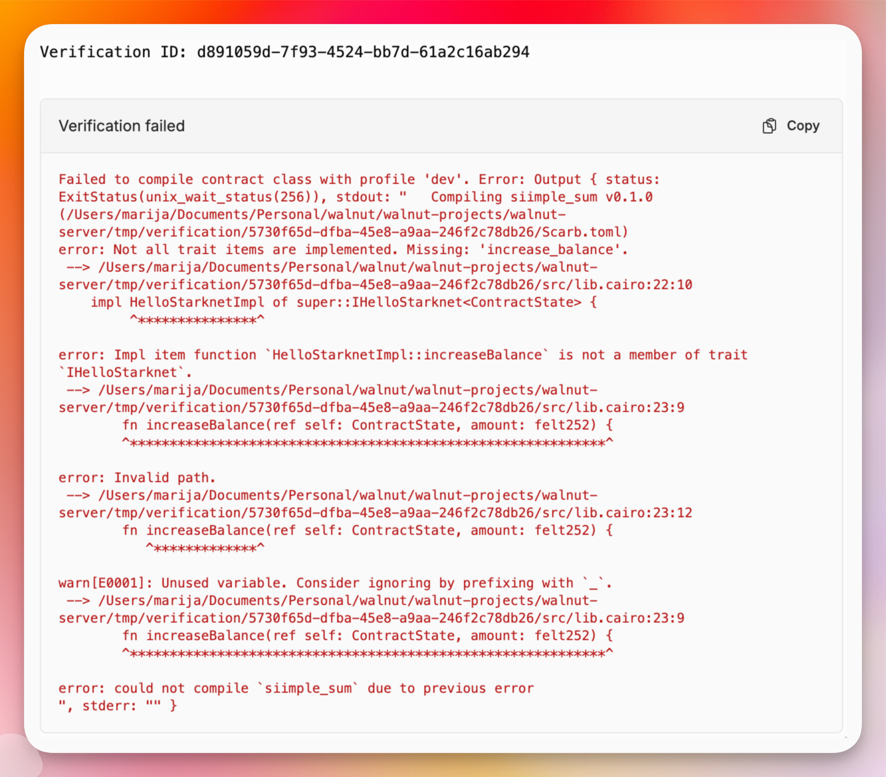
Task: Click the 'warn[E0001]: Unused variable' warning
Action: click(336, 583)
